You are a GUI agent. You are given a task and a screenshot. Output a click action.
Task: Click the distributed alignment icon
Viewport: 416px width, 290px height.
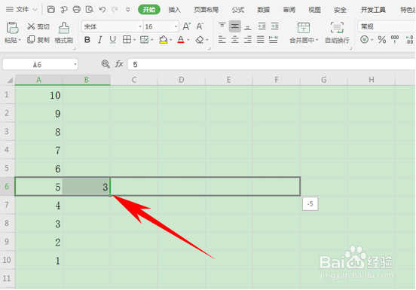[274, 40]
